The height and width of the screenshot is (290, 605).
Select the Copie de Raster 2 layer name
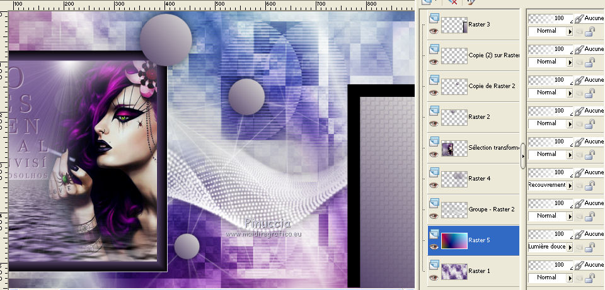[x=492, y=86]
